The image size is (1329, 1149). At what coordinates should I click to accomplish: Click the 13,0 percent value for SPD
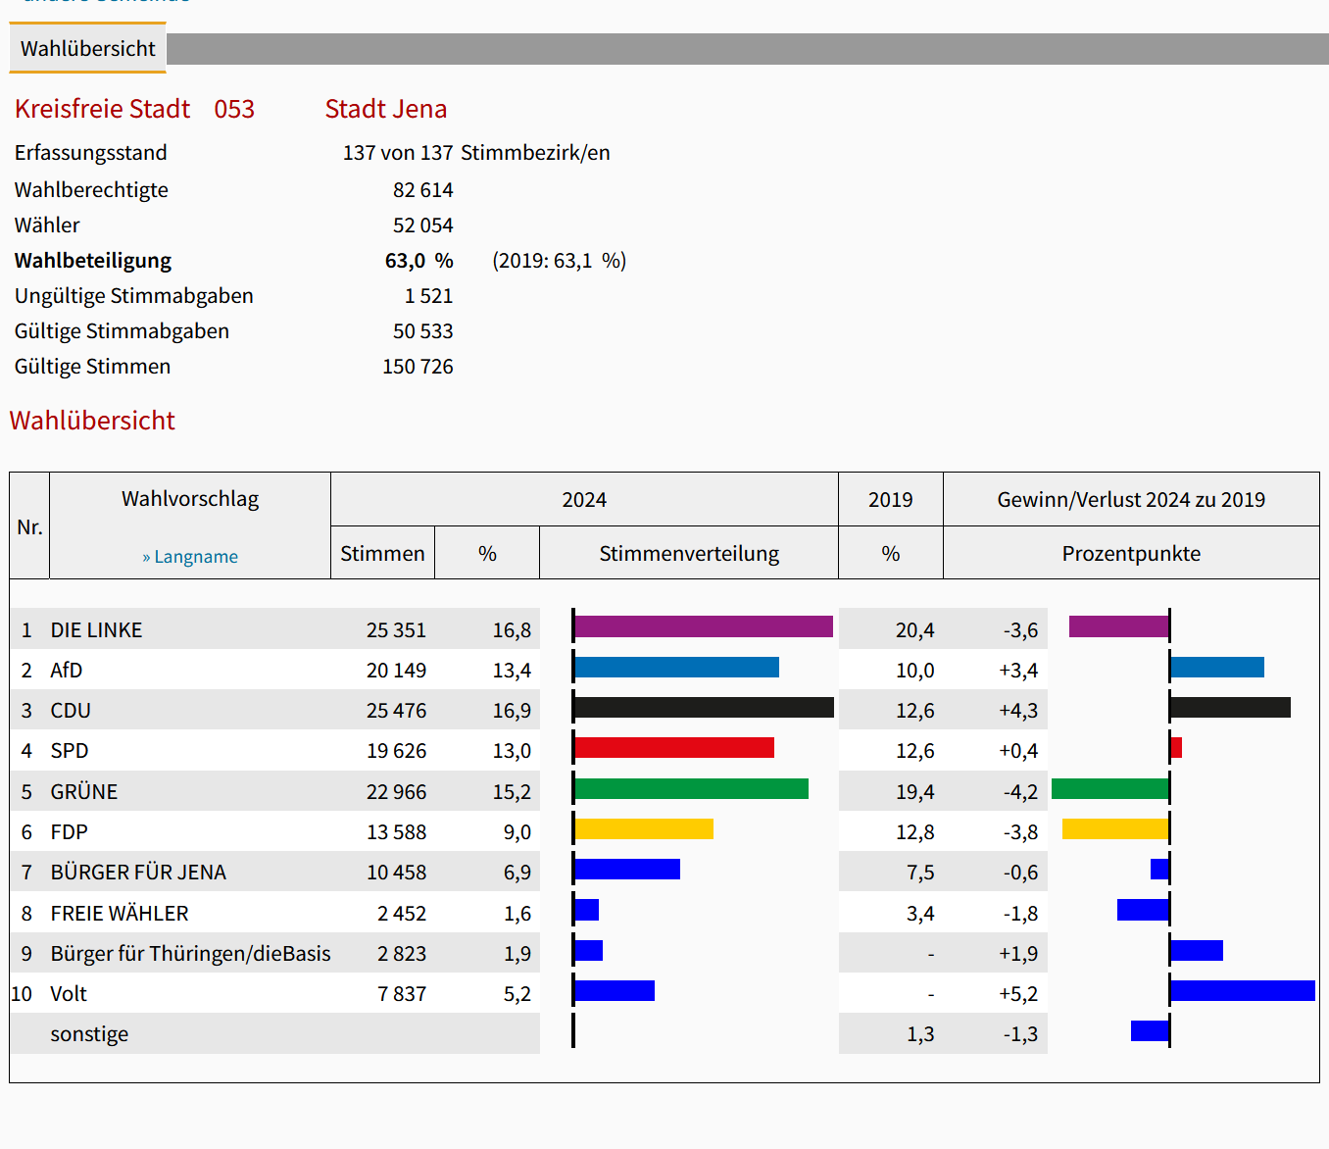point(512,751)
